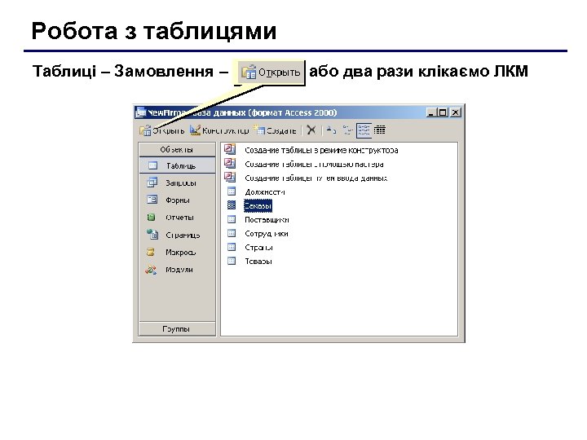
Task: Select the list view icon
Action: click(364, 130)
